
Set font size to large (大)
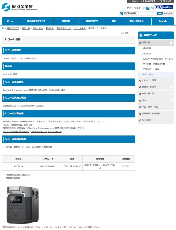[152, 8]
